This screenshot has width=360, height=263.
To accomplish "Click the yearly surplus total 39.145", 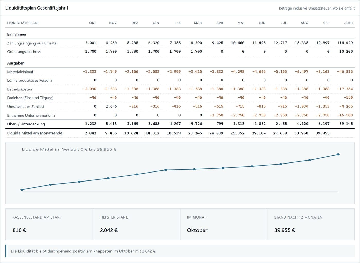I will coord(346,124).
